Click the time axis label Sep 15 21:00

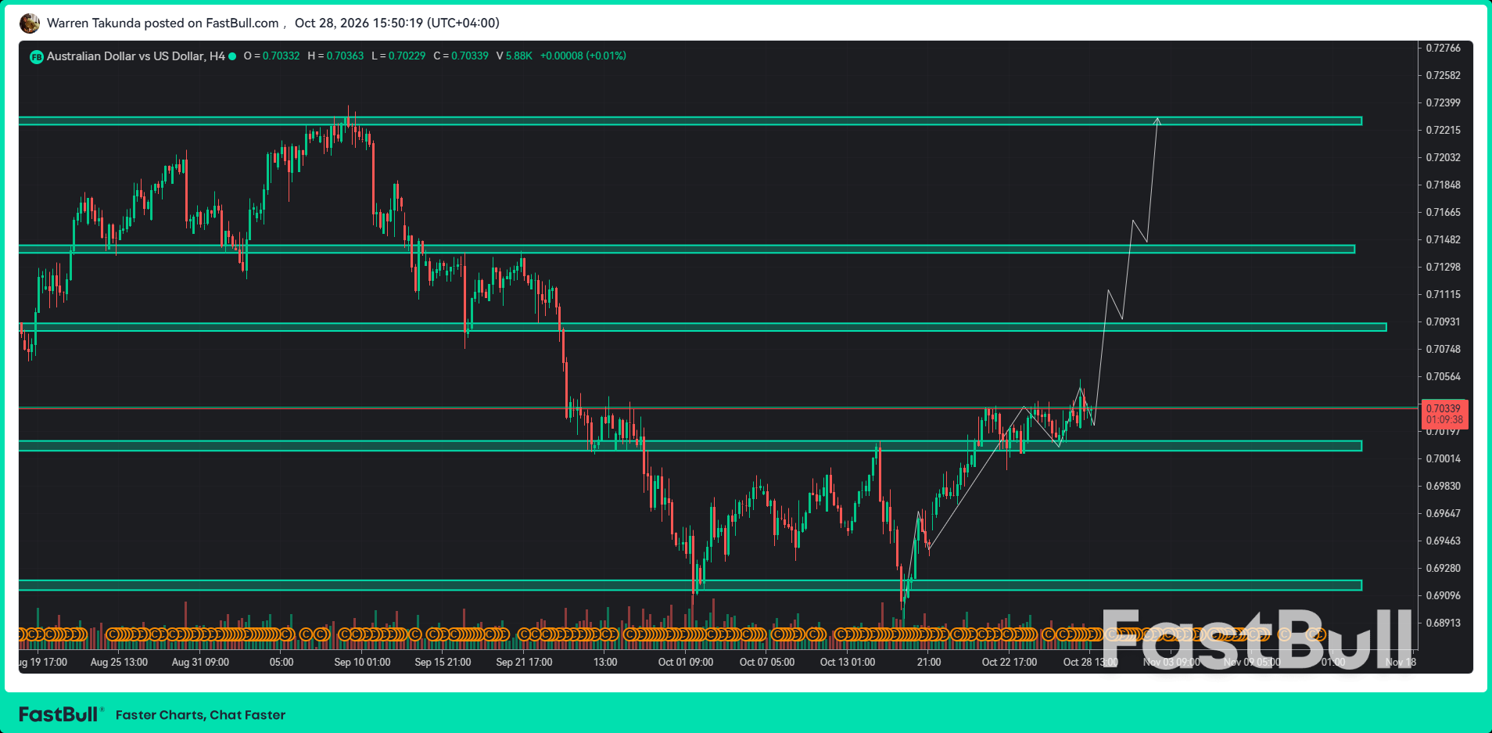[443, 663]
